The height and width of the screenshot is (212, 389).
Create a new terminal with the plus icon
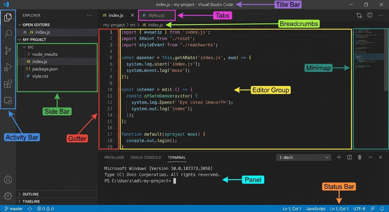pos(339,157)
